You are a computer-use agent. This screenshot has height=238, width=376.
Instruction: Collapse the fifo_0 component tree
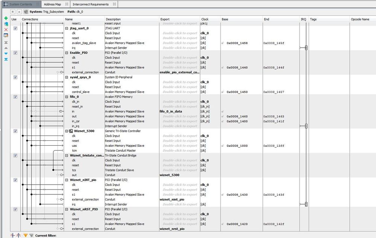click(x=67, y=97)
